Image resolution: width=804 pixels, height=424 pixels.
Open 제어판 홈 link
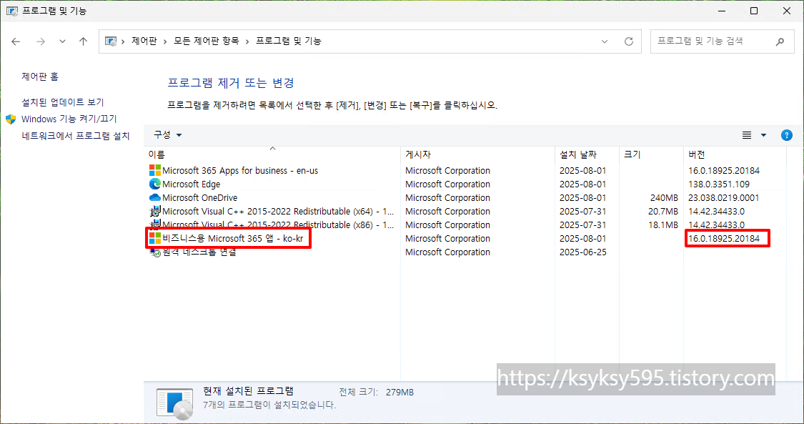point(40,77)
